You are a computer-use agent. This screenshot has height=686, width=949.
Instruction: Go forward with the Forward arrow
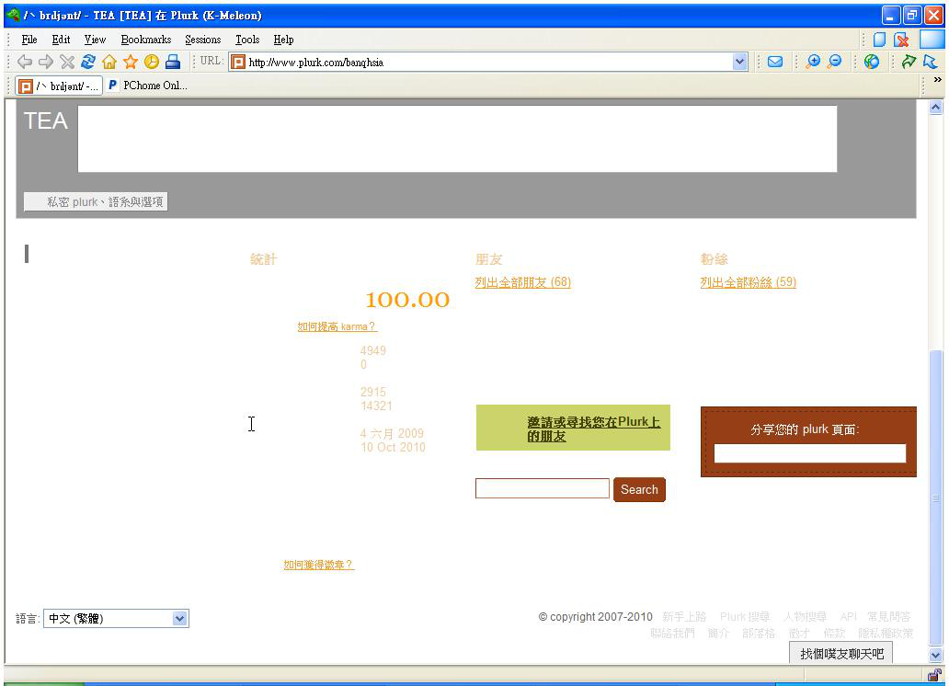coord(45,62)
